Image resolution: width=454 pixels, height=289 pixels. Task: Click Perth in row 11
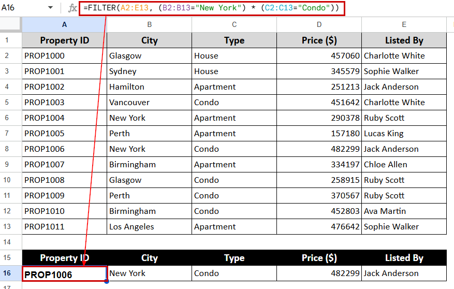pyautogui.click(x=150, y=195)
